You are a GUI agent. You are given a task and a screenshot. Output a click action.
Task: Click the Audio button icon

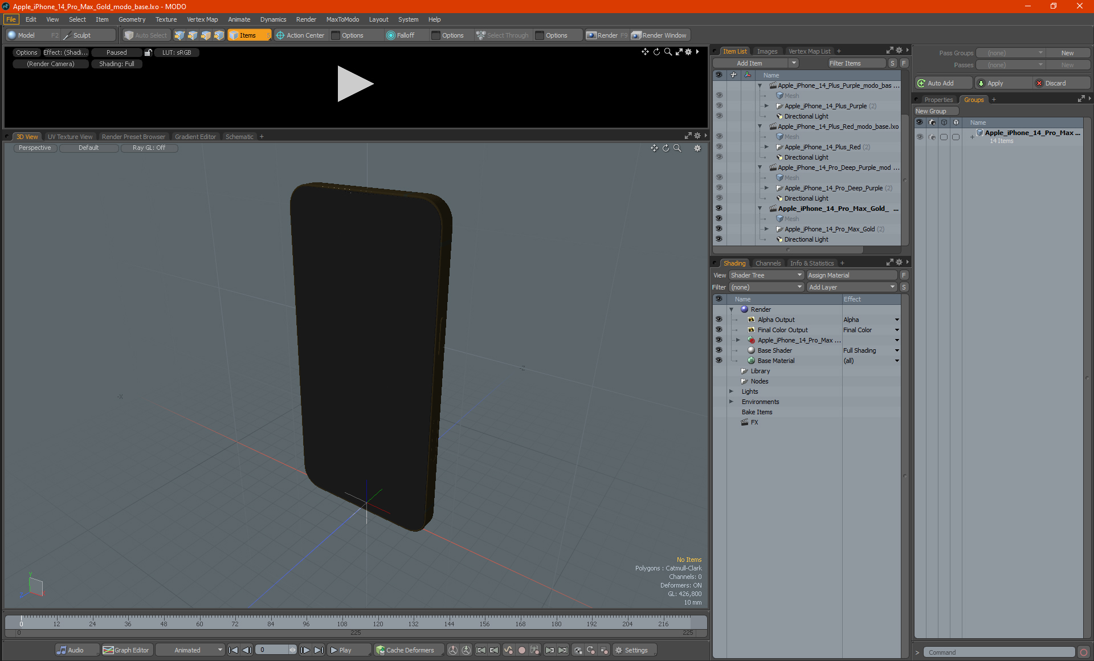coord(62,650)
